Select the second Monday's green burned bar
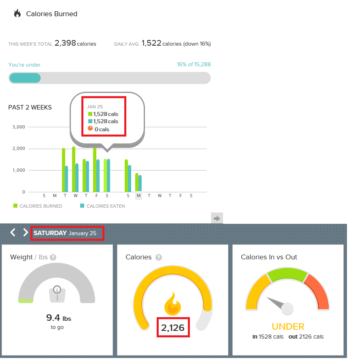This screenshot has width=351, height=362. 137,182
